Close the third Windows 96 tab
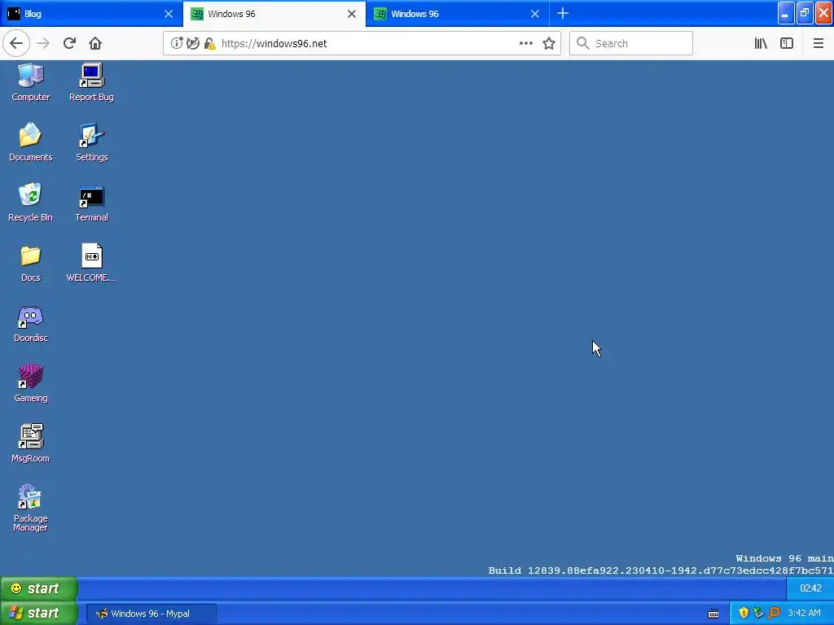 (x=535, y=14)
